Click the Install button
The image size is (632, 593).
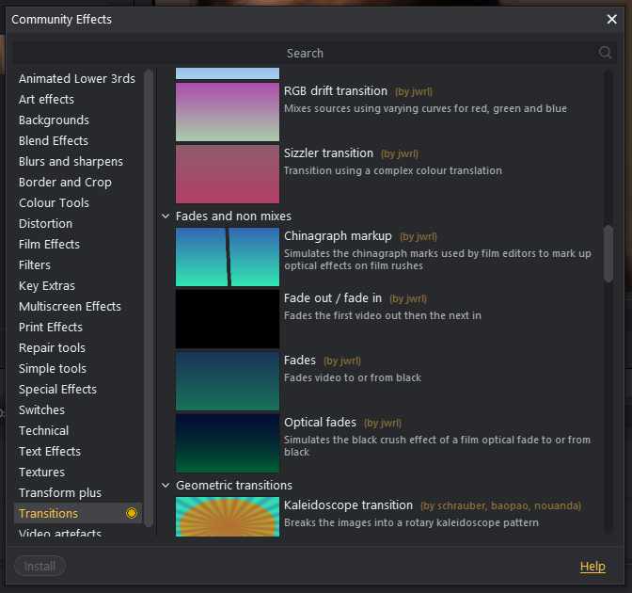(x=39, y=567)
